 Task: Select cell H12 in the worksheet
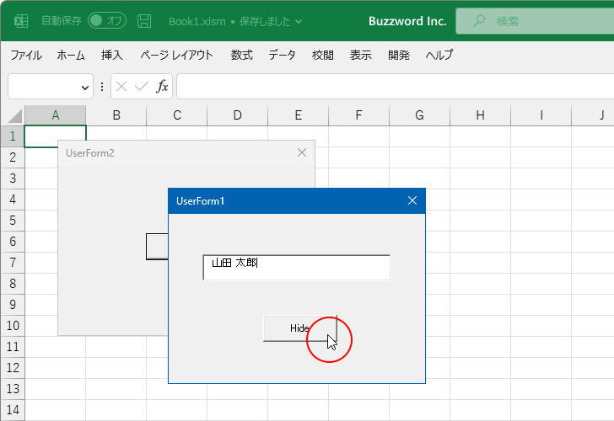click(481, 368)
